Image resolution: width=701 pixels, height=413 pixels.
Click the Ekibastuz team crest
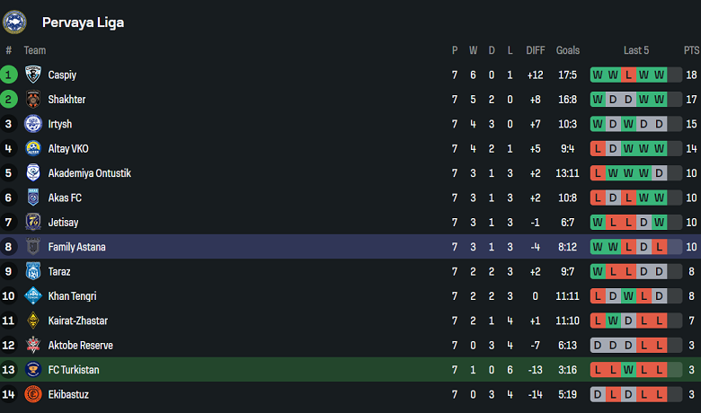(x=33, y=394)
